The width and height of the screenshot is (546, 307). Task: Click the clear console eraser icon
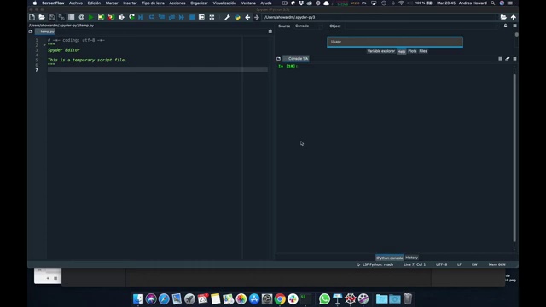click(508, 59)
